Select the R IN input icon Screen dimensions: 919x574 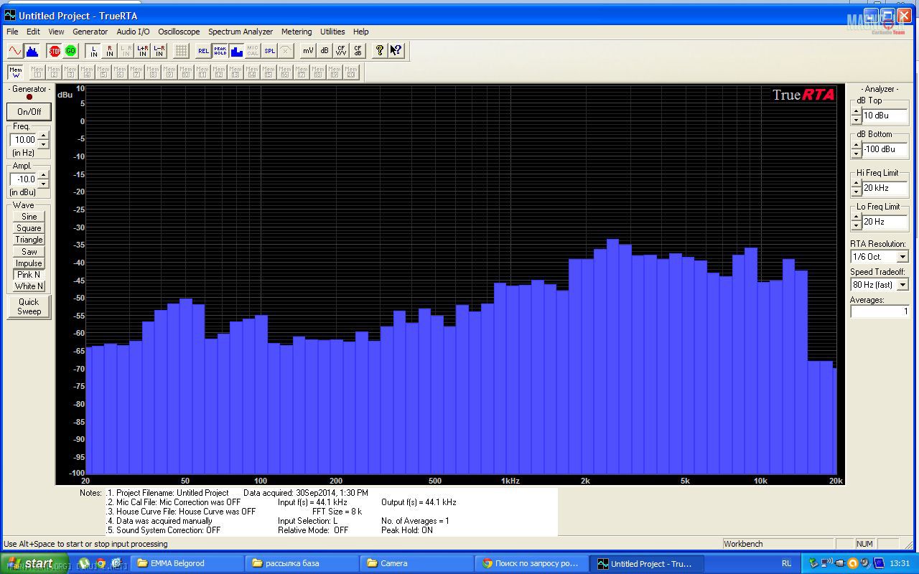[110, 50]
